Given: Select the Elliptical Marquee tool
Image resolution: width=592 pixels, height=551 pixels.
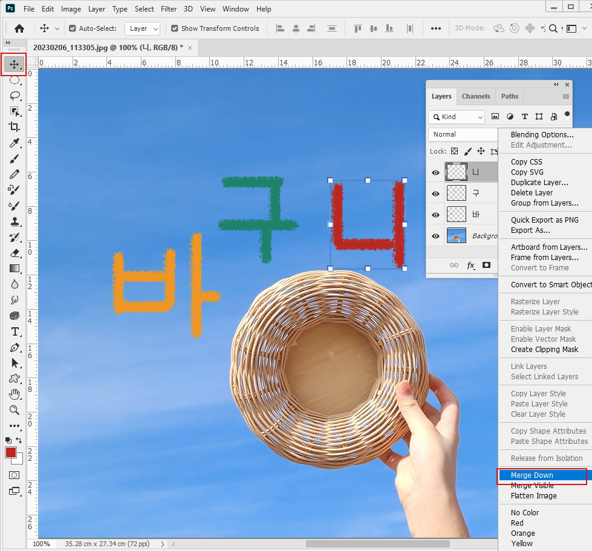Looking at the screenshot, I should point(15,80).
